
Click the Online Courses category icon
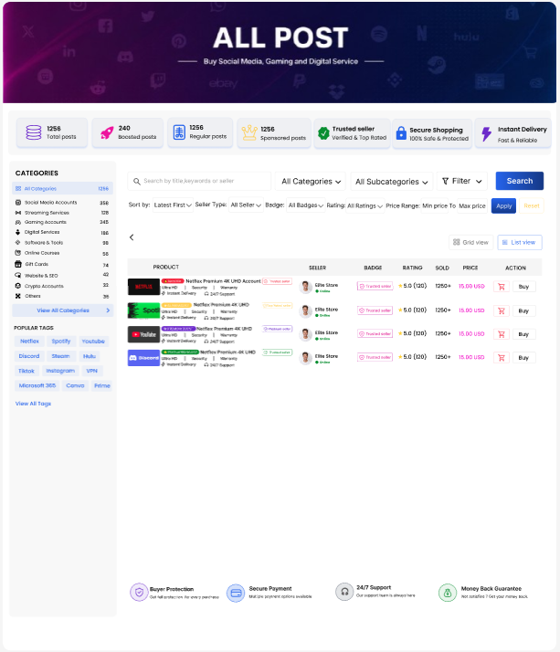click(x=18, y=253)
